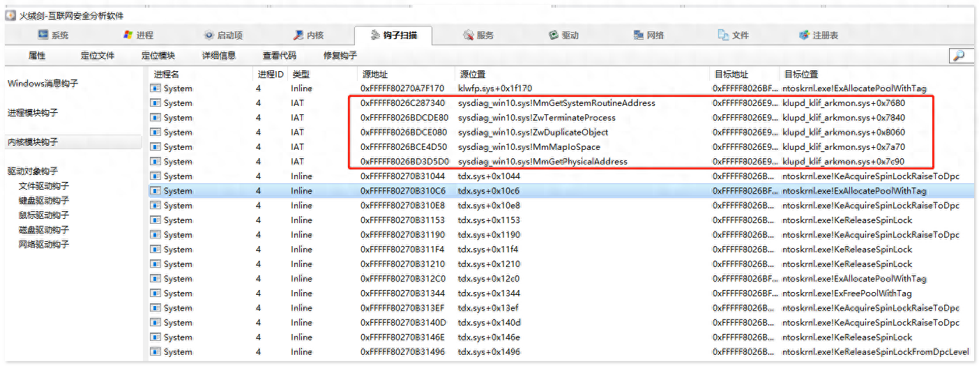Switch to the 文件 tab
The image size is (979, 366).
[x=734, y=35]
